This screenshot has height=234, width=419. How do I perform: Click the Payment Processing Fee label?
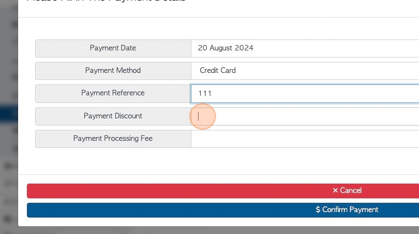click(x=113, y=138)
